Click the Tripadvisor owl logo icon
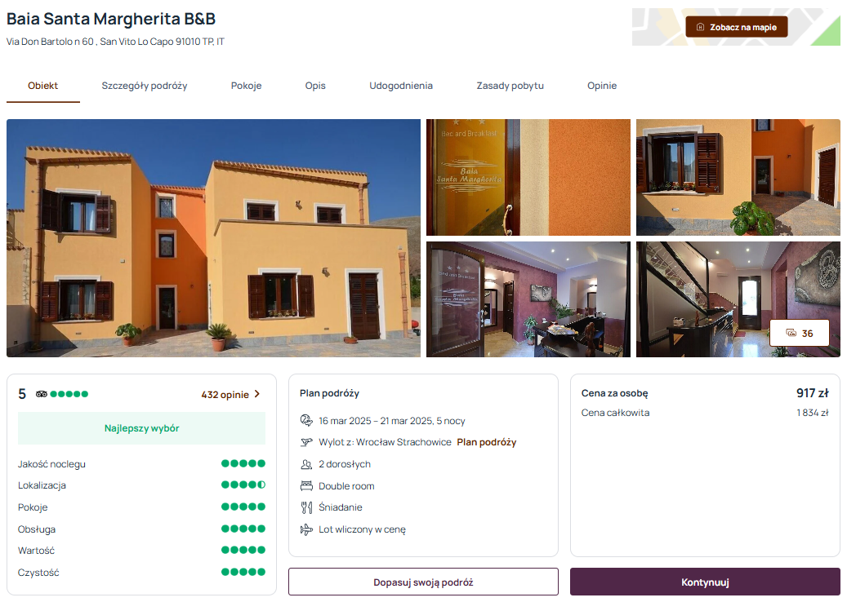The height and width of the screenshot is (602, 847). [x=42, y=394]
